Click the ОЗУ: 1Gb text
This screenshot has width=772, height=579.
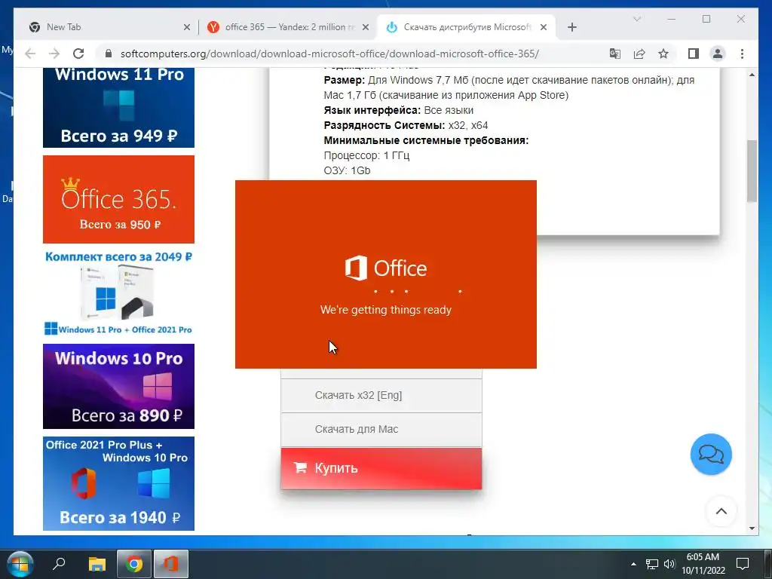[x=347, y=171]
